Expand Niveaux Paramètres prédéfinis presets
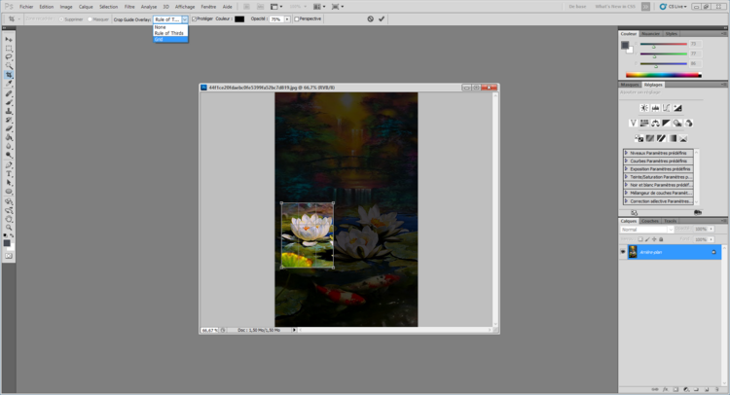This screenshot has width=730, height=395. tap(626, 153)
